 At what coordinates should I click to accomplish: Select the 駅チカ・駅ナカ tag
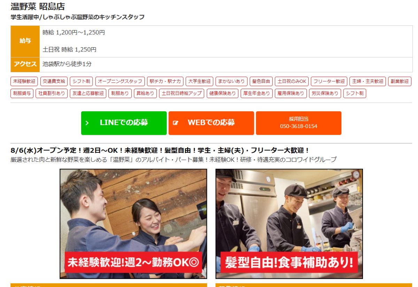[165, 81]
